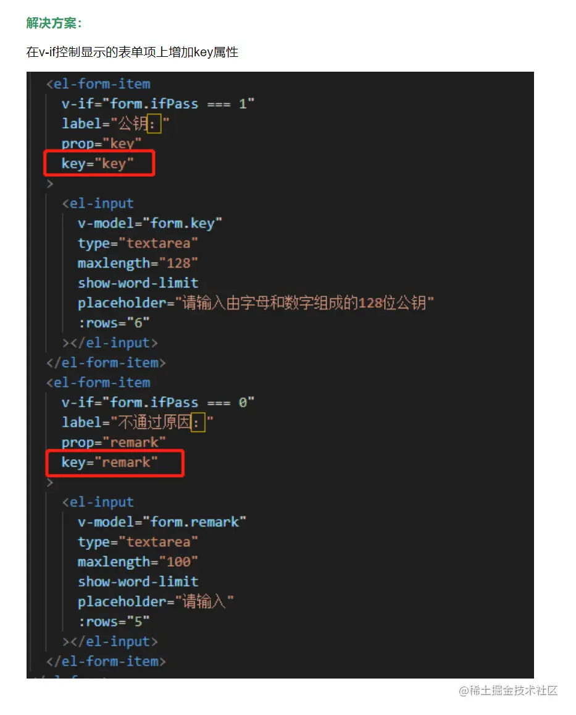
Task: Click the label 不通过原因 attribute line
Action: tap(137, 422)
